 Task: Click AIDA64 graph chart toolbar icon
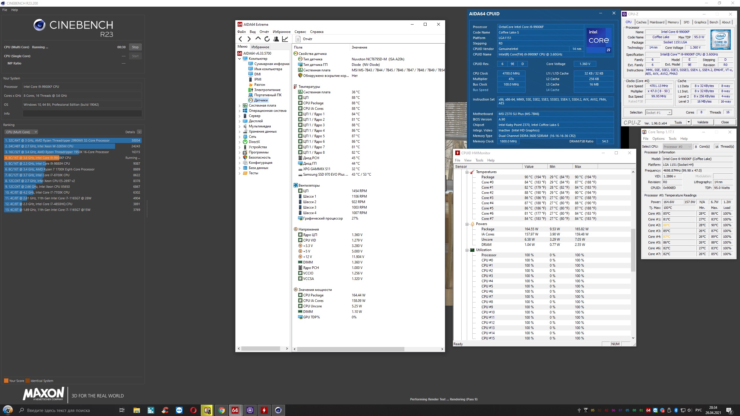[x=285, y=39]
